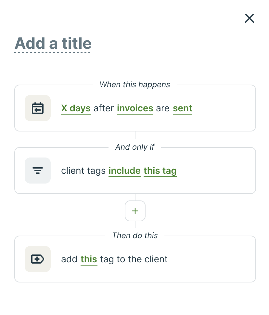The image size is (269, 315).
Task: Choose a tag via 'this tag' link
Action: pyautogui.click(x=160, y=171)
